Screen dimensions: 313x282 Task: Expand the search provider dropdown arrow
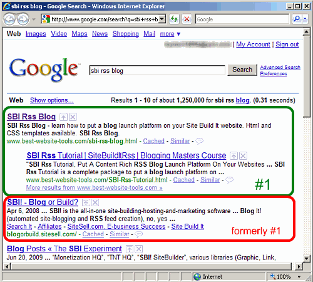305,19
